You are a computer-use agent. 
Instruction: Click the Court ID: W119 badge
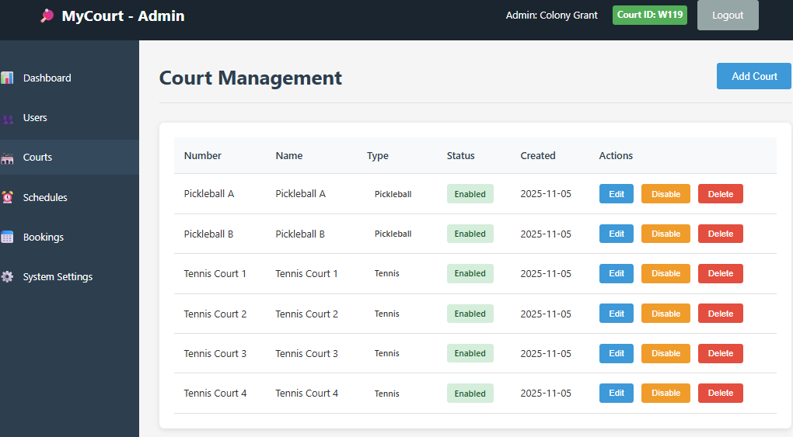(x=650, y=16)
